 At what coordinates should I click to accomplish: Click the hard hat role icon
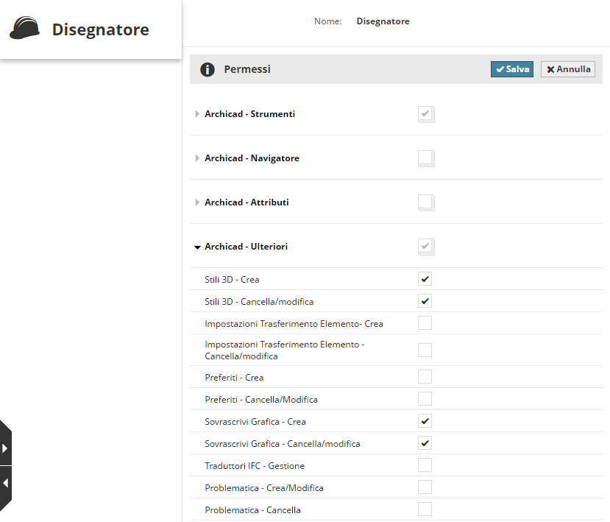coord(25,29)
